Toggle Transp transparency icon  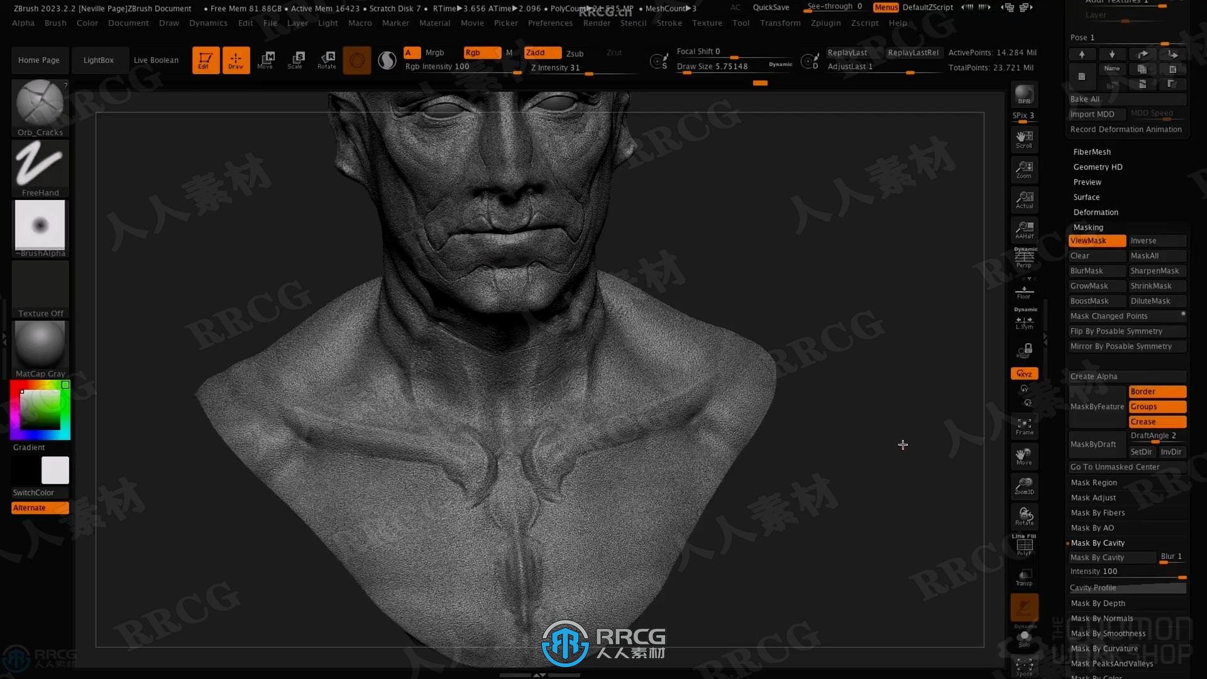[1024, 577]
